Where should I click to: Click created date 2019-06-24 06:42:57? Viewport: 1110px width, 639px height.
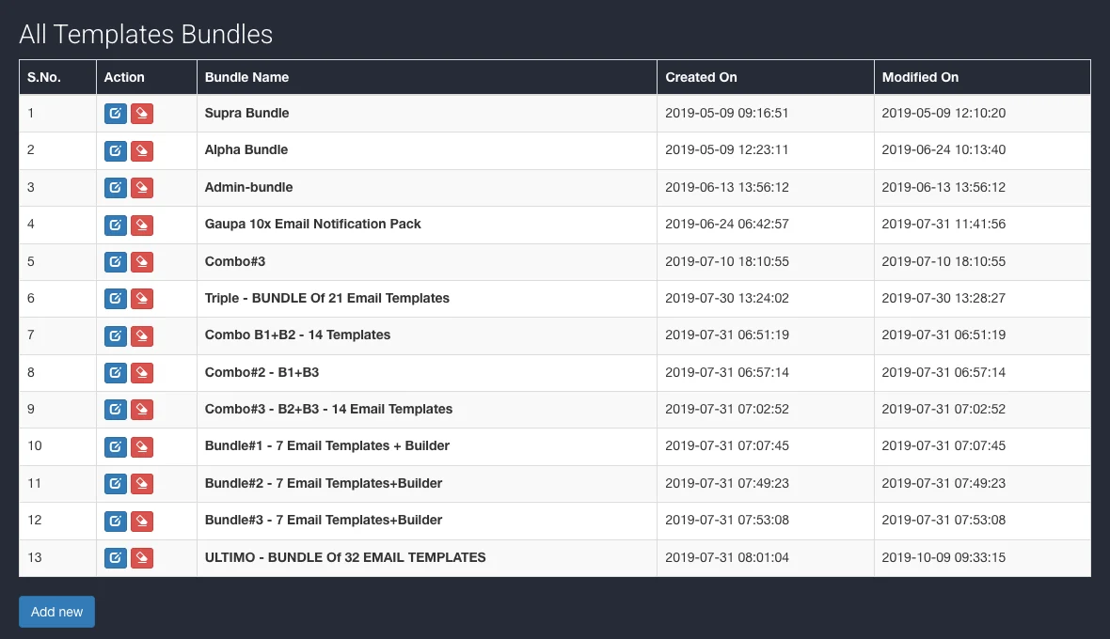pyautogui.click(x=727, y=224)
